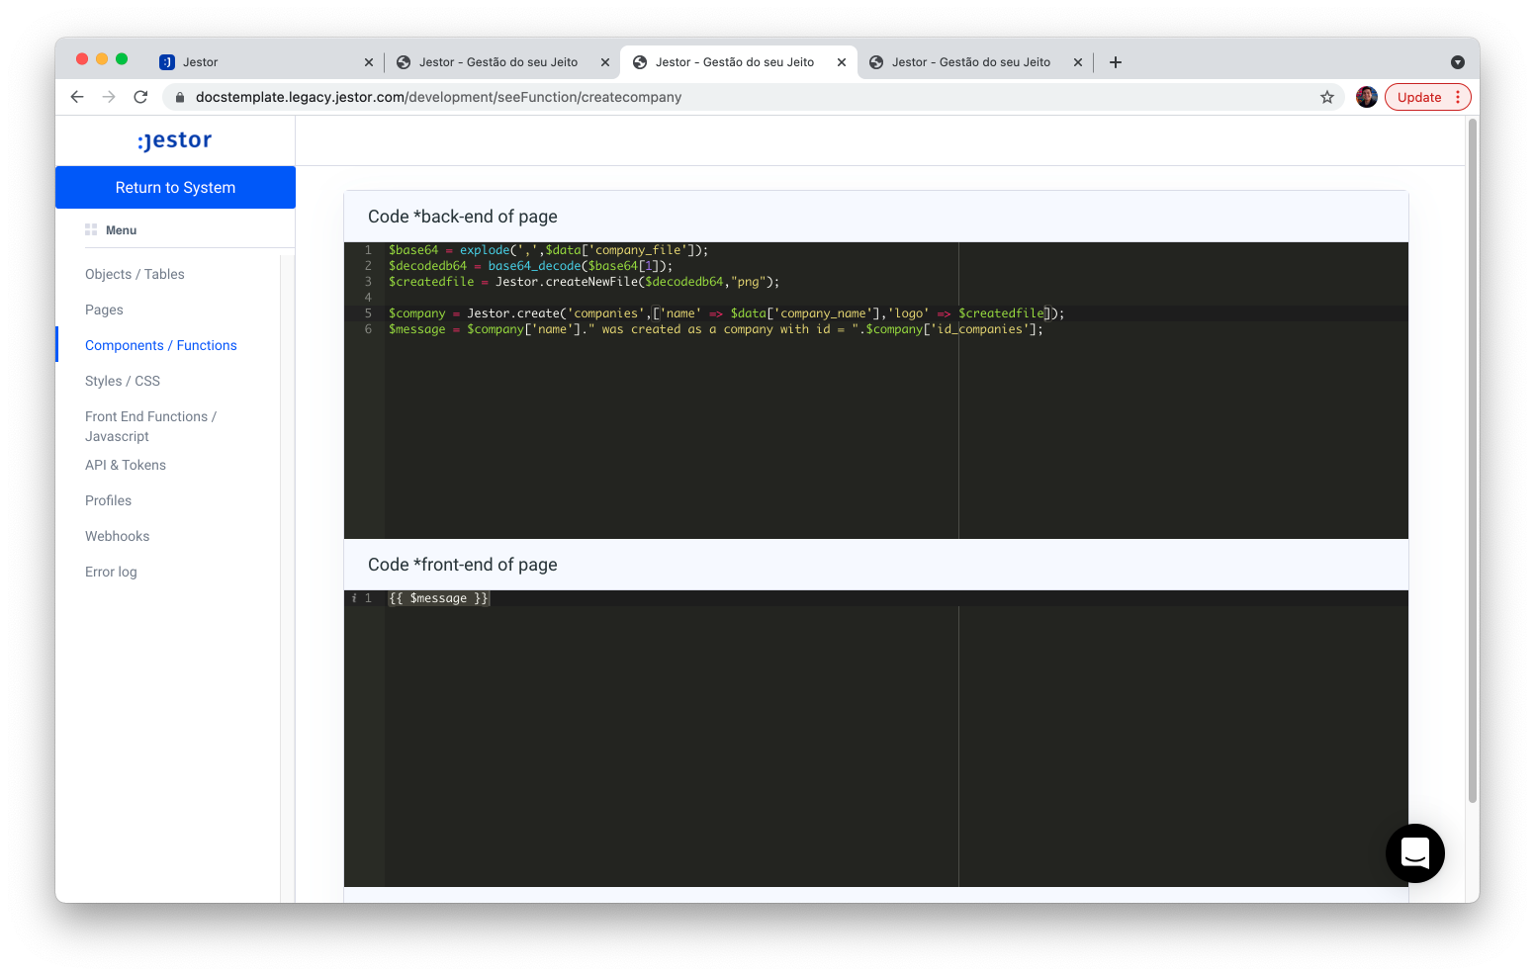Viewport: 1535px width, 976px height.
Task: Close the active Jestor tab
Action: click(x=842, y=62)
